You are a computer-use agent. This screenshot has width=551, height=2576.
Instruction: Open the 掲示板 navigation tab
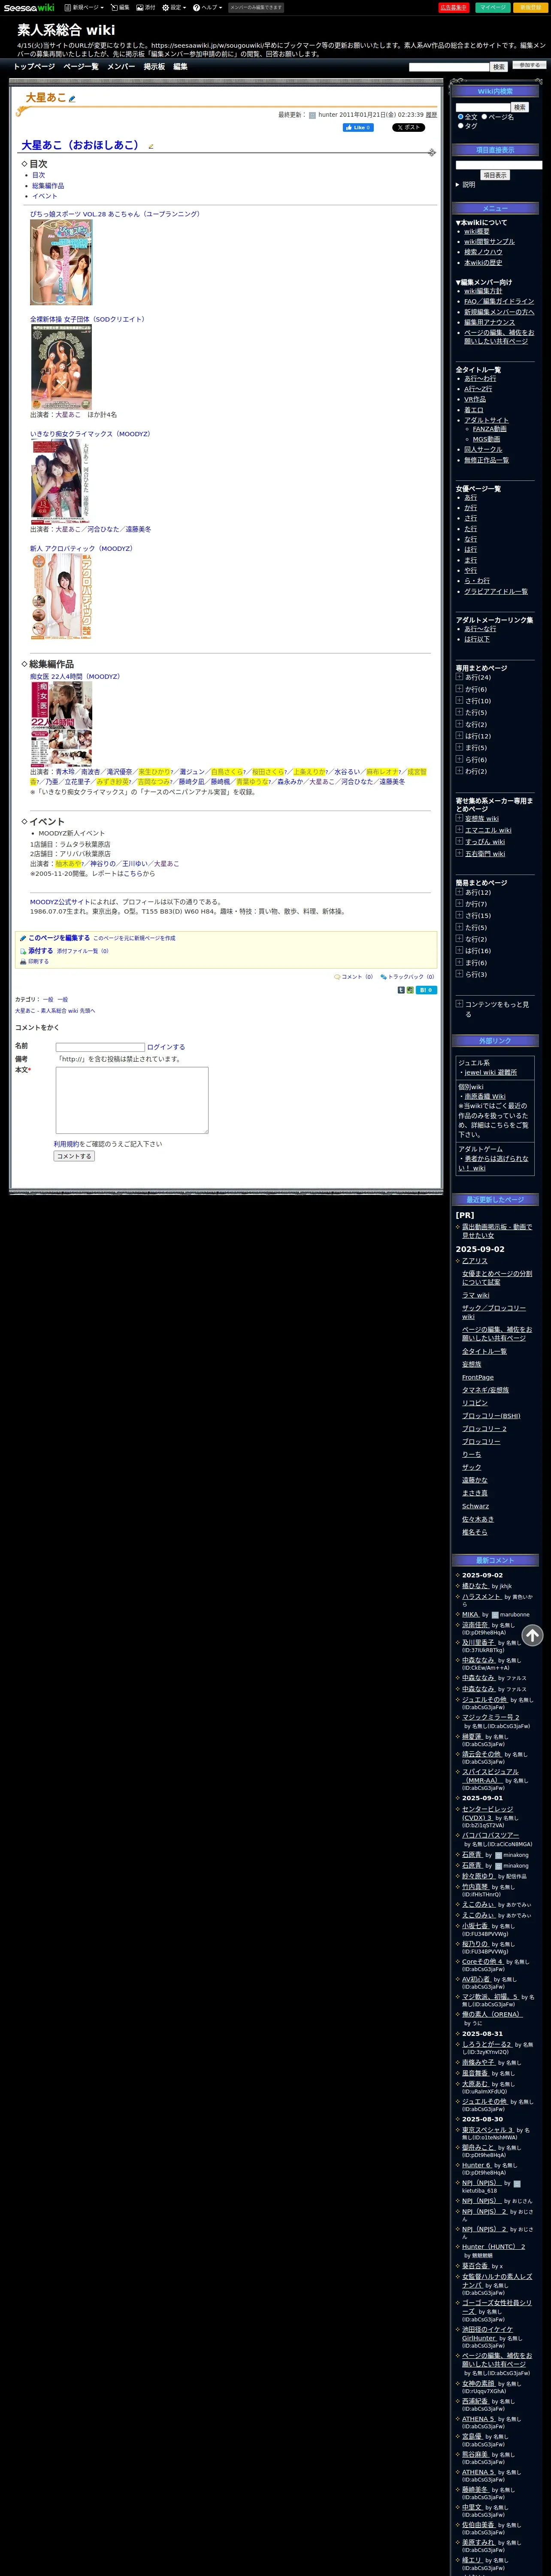(x=154, y=67)
